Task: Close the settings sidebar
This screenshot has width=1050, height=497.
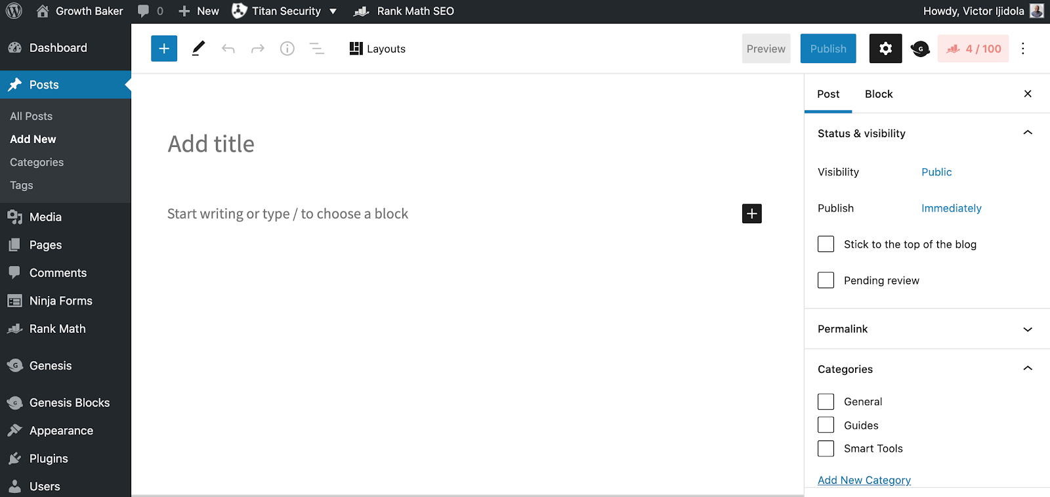Action: (1028, 94)
